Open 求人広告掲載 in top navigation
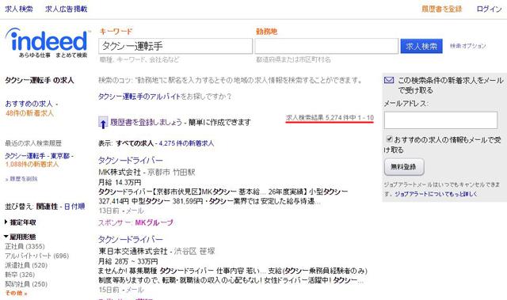 coord(67,9)
